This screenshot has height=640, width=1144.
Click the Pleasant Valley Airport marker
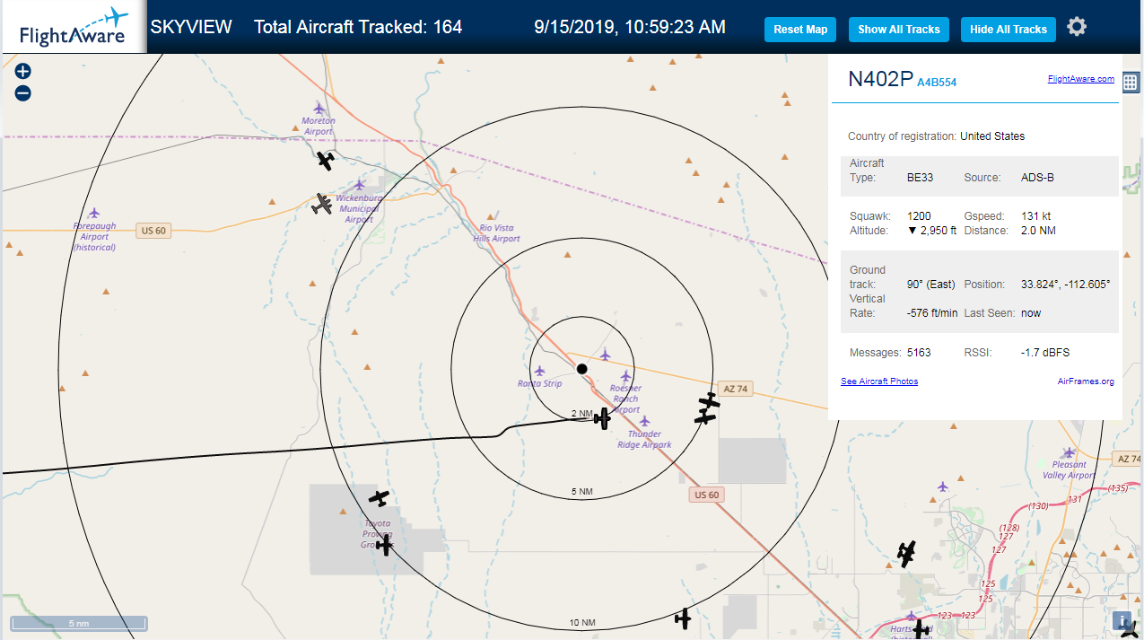pyautogui.click(x=1068, y=452)
